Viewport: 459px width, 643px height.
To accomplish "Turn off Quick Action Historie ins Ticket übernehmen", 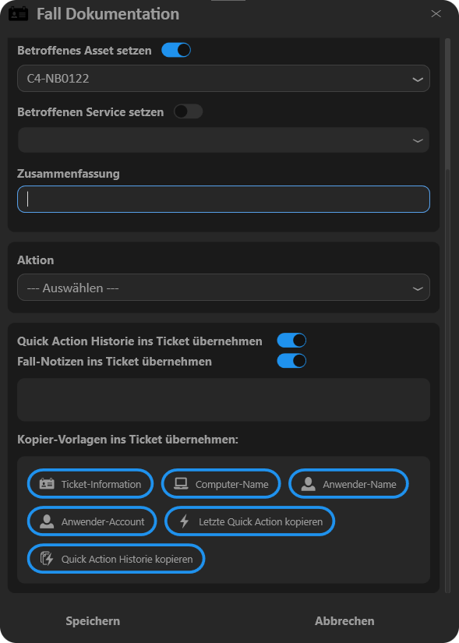I will [x=291, y=341].
